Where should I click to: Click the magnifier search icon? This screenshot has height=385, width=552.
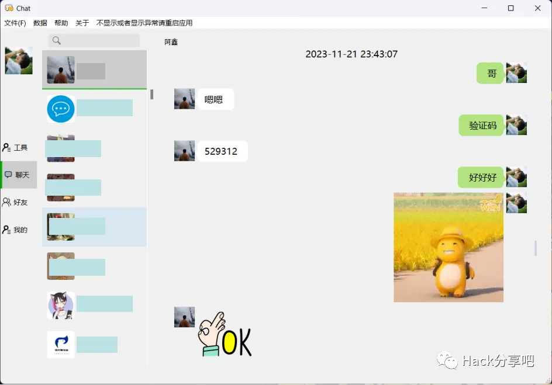(x=56, y=40)
